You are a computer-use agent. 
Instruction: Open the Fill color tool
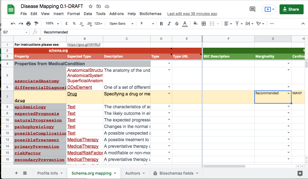point(195,24)
